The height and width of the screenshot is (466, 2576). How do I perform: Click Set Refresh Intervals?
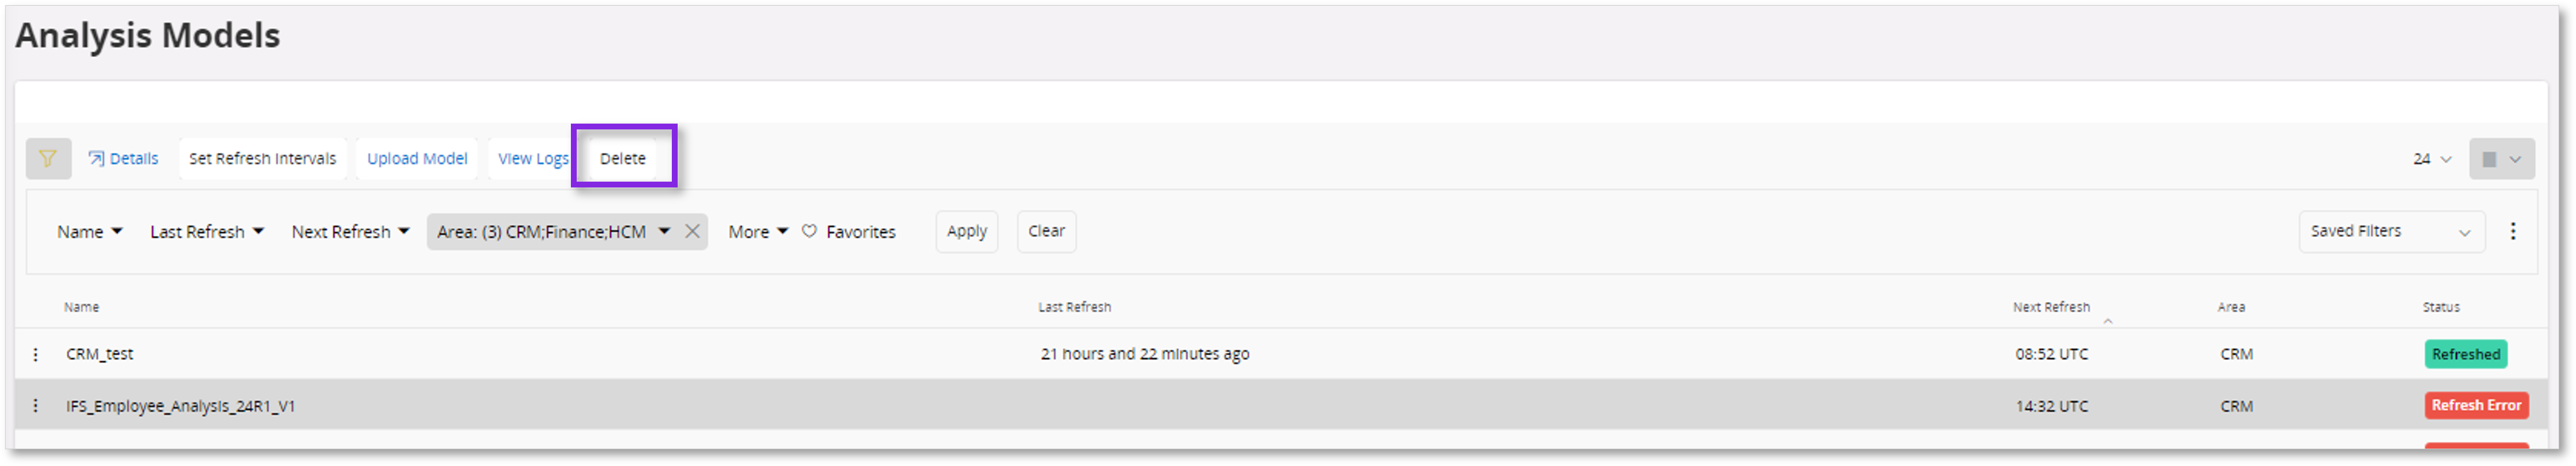click(x=263, y=159)
